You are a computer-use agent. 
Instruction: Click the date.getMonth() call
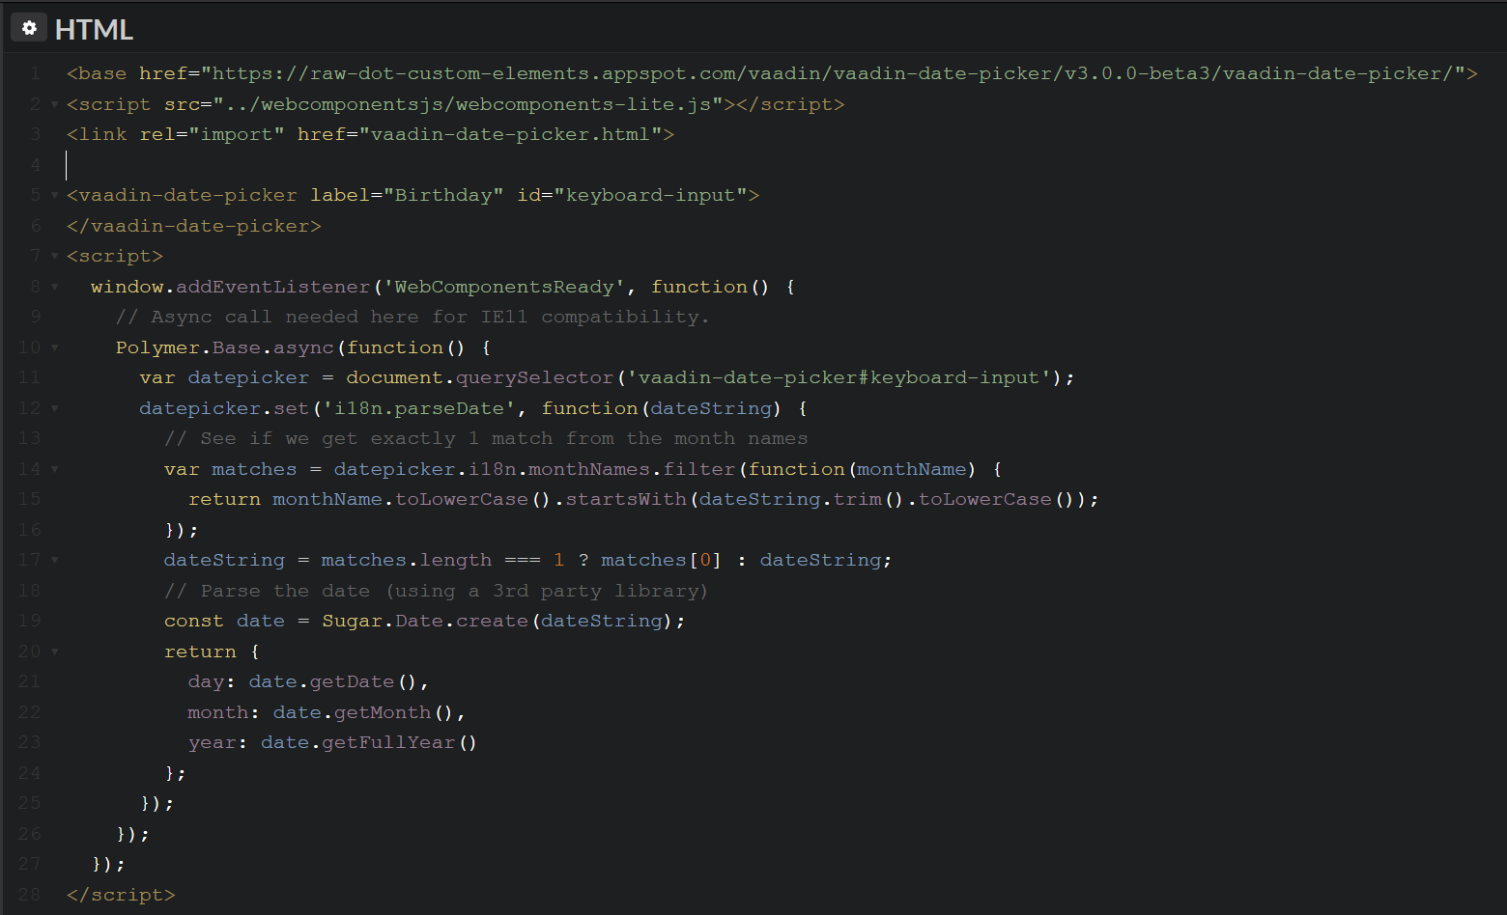364,712
